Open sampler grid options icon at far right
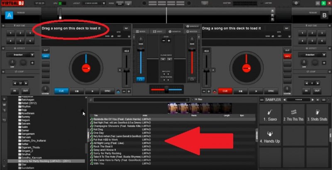Image resolution: width=332 pixels, height=170 pixels. point(324,100)
